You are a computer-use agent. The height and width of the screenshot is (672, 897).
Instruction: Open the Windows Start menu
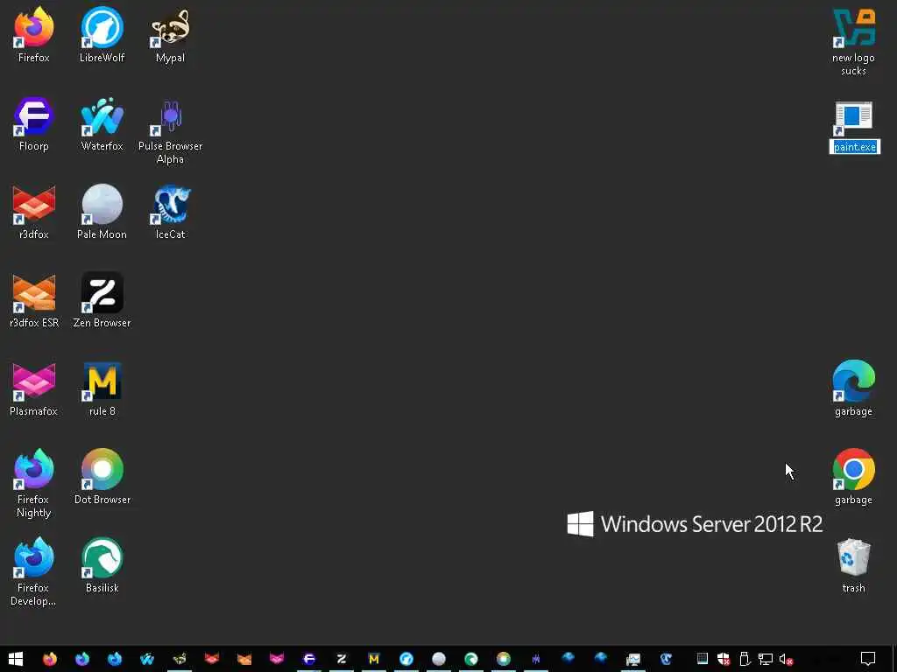click(16, 659)
